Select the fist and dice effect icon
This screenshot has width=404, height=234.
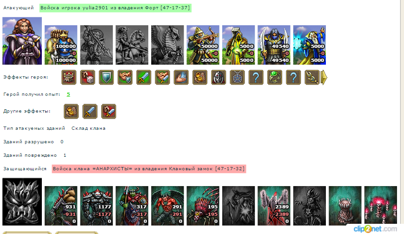[87, 77]
